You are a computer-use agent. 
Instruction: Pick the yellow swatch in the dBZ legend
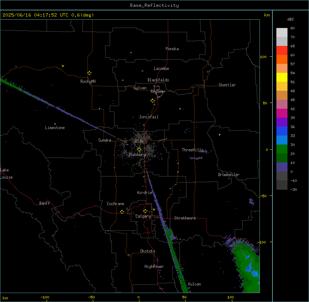click(282, 77)
